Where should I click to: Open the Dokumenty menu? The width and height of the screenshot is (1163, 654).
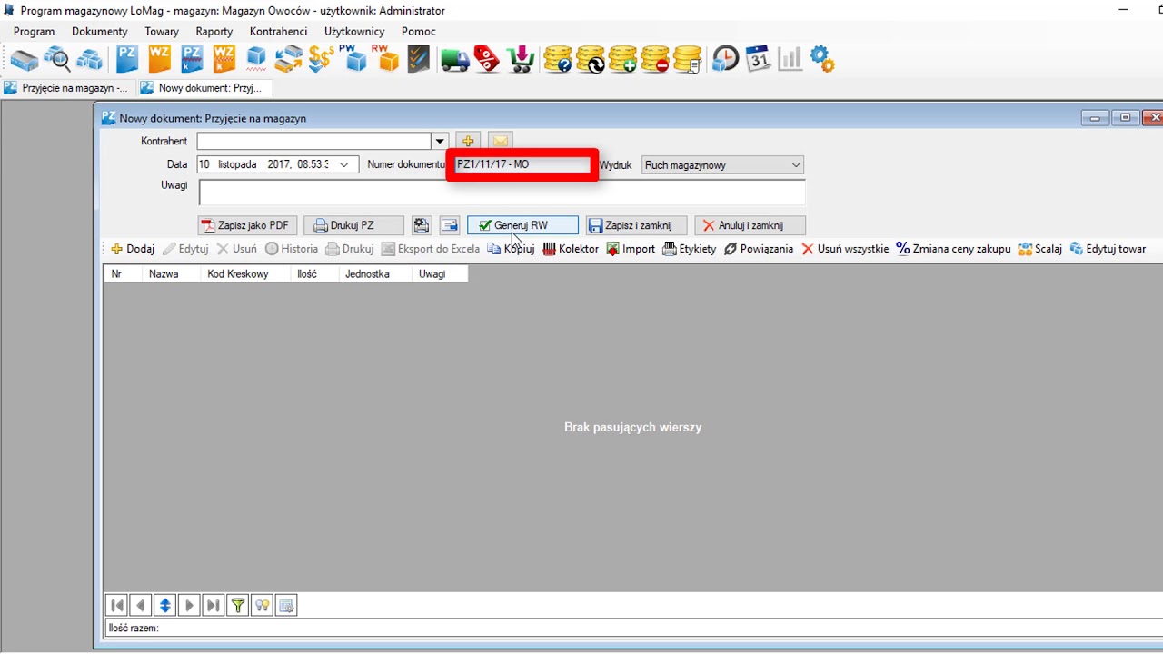[x=100, y=31]
